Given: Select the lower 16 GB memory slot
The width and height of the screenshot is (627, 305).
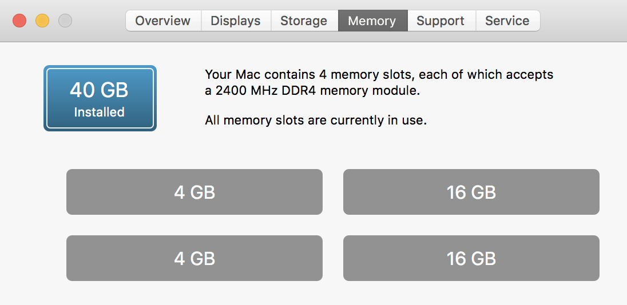Looking at the screenshot, I should pos(471,258).
